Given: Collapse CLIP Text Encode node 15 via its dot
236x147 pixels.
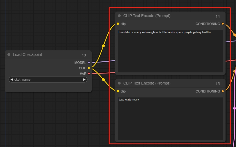Looking at the screenshot, I should 119,83.
